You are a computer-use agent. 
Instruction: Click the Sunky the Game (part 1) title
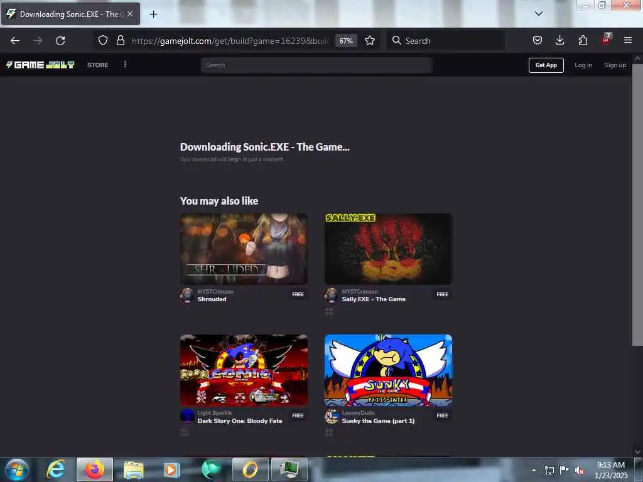[378, 421]
